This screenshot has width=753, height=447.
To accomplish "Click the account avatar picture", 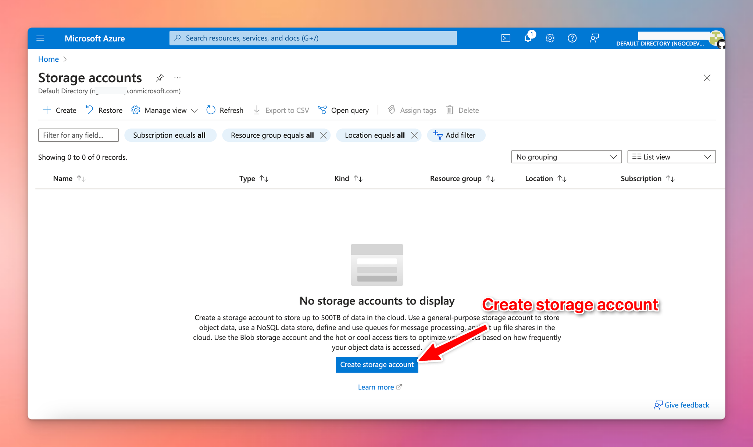I will point(716,38).
